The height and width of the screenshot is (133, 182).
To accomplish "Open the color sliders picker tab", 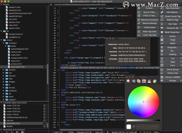I will (x=134, y=81).
